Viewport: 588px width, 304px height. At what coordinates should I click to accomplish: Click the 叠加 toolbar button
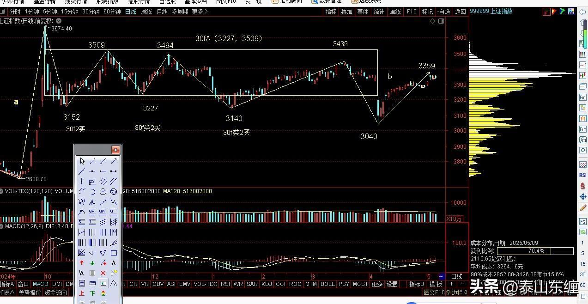tap(346, 12)
